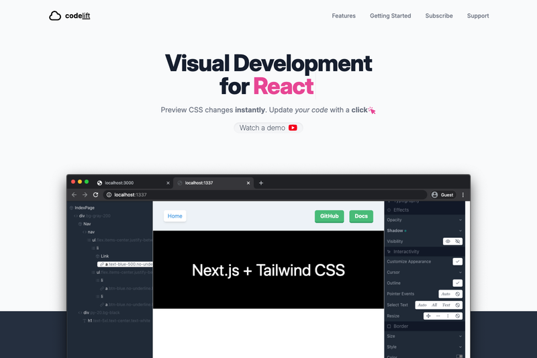537x358 pixels.
Task: Expand the border Size dropdown
Action: [424, 336]
